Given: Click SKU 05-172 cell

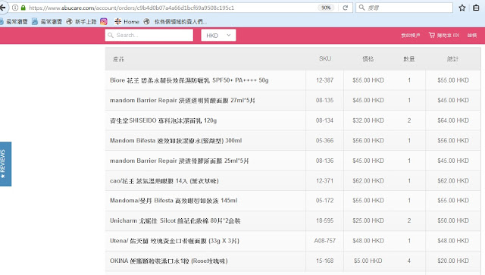Looking at the screenshot, I should [325, 201].
